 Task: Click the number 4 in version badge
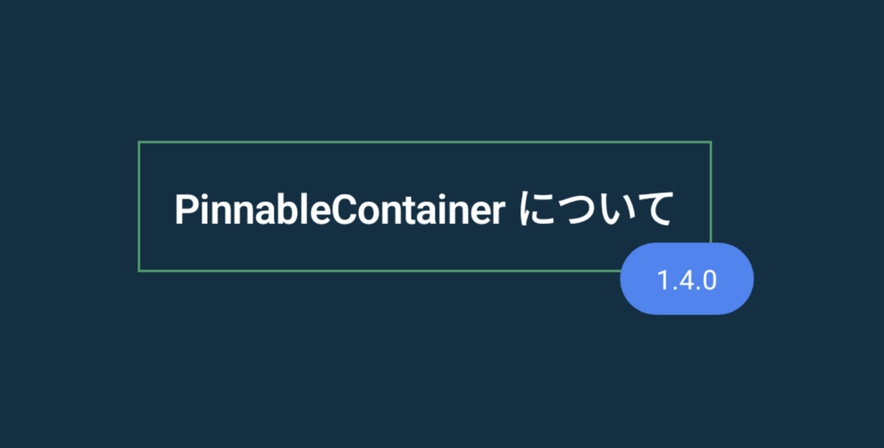click(685, 281)
